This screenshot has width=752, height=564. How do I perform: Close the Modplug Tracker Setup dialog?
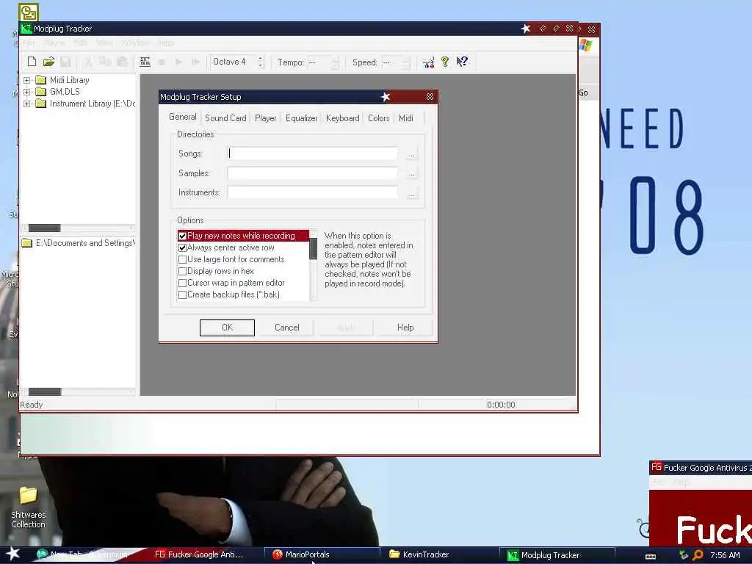tap(430, 97)
